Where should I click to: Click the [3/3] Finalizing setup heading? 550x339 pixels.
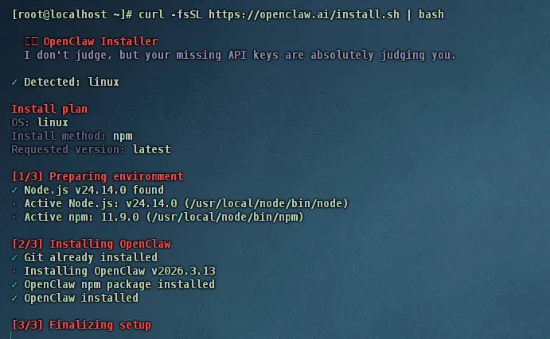[x=81, y=325]
